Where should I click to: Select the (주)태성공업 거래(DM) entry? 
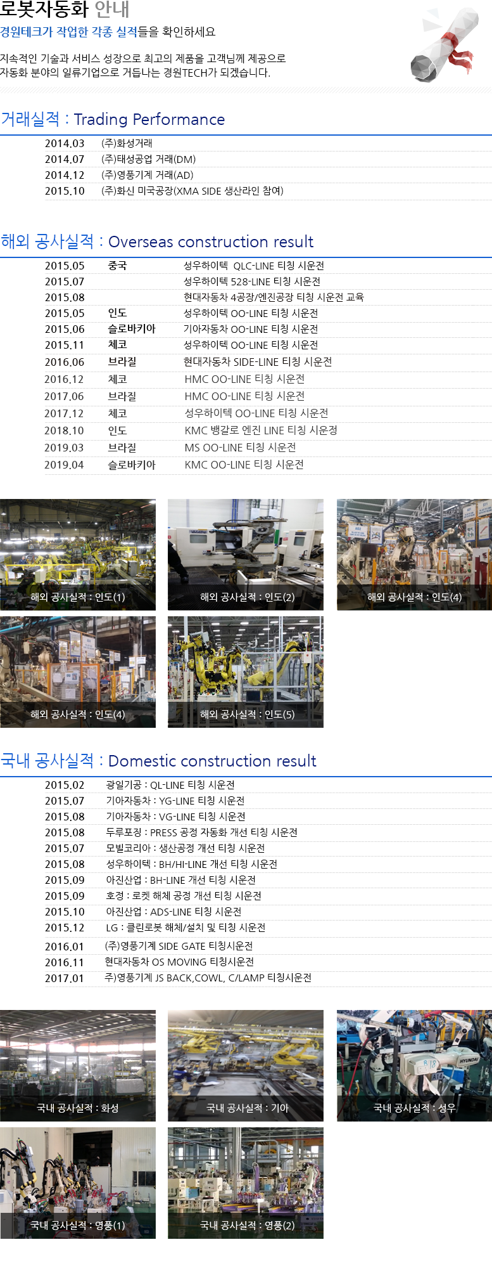pyautogui.click(x=149, y=159)
